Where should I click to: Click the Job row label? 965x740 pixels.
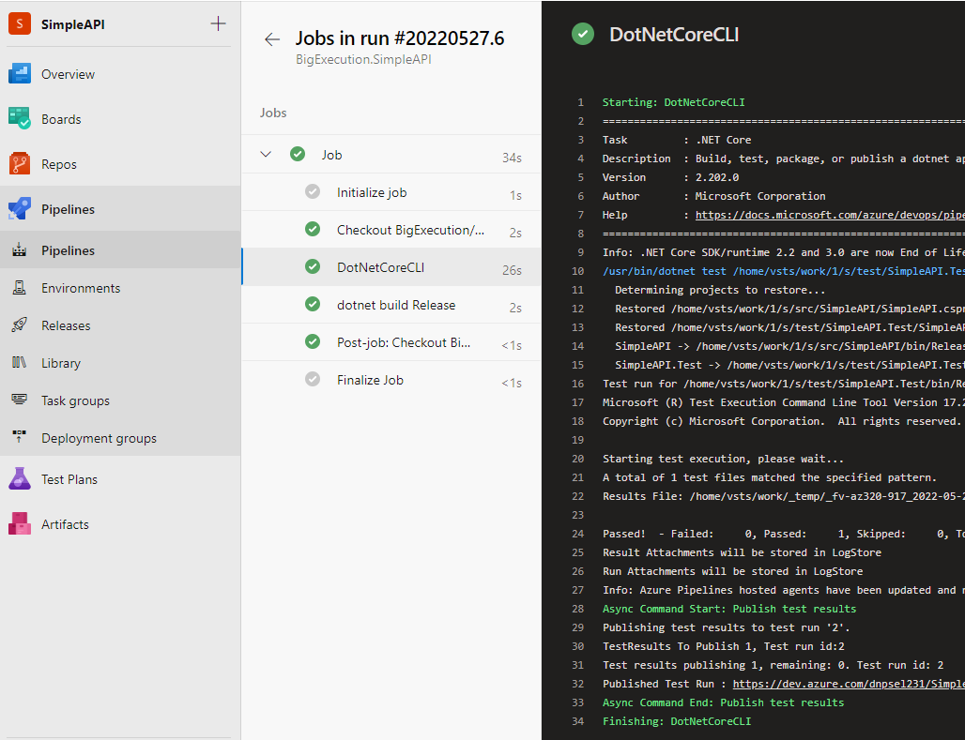coord(331,155)
